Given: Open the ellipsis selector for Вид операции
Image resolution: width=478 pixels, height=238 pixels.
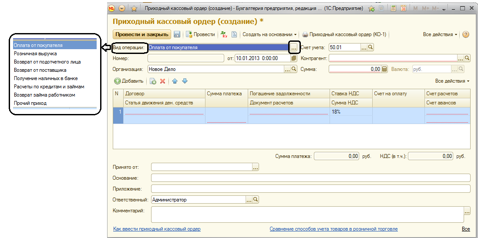Looking at the screenshot, I should (x=294, y=47).
